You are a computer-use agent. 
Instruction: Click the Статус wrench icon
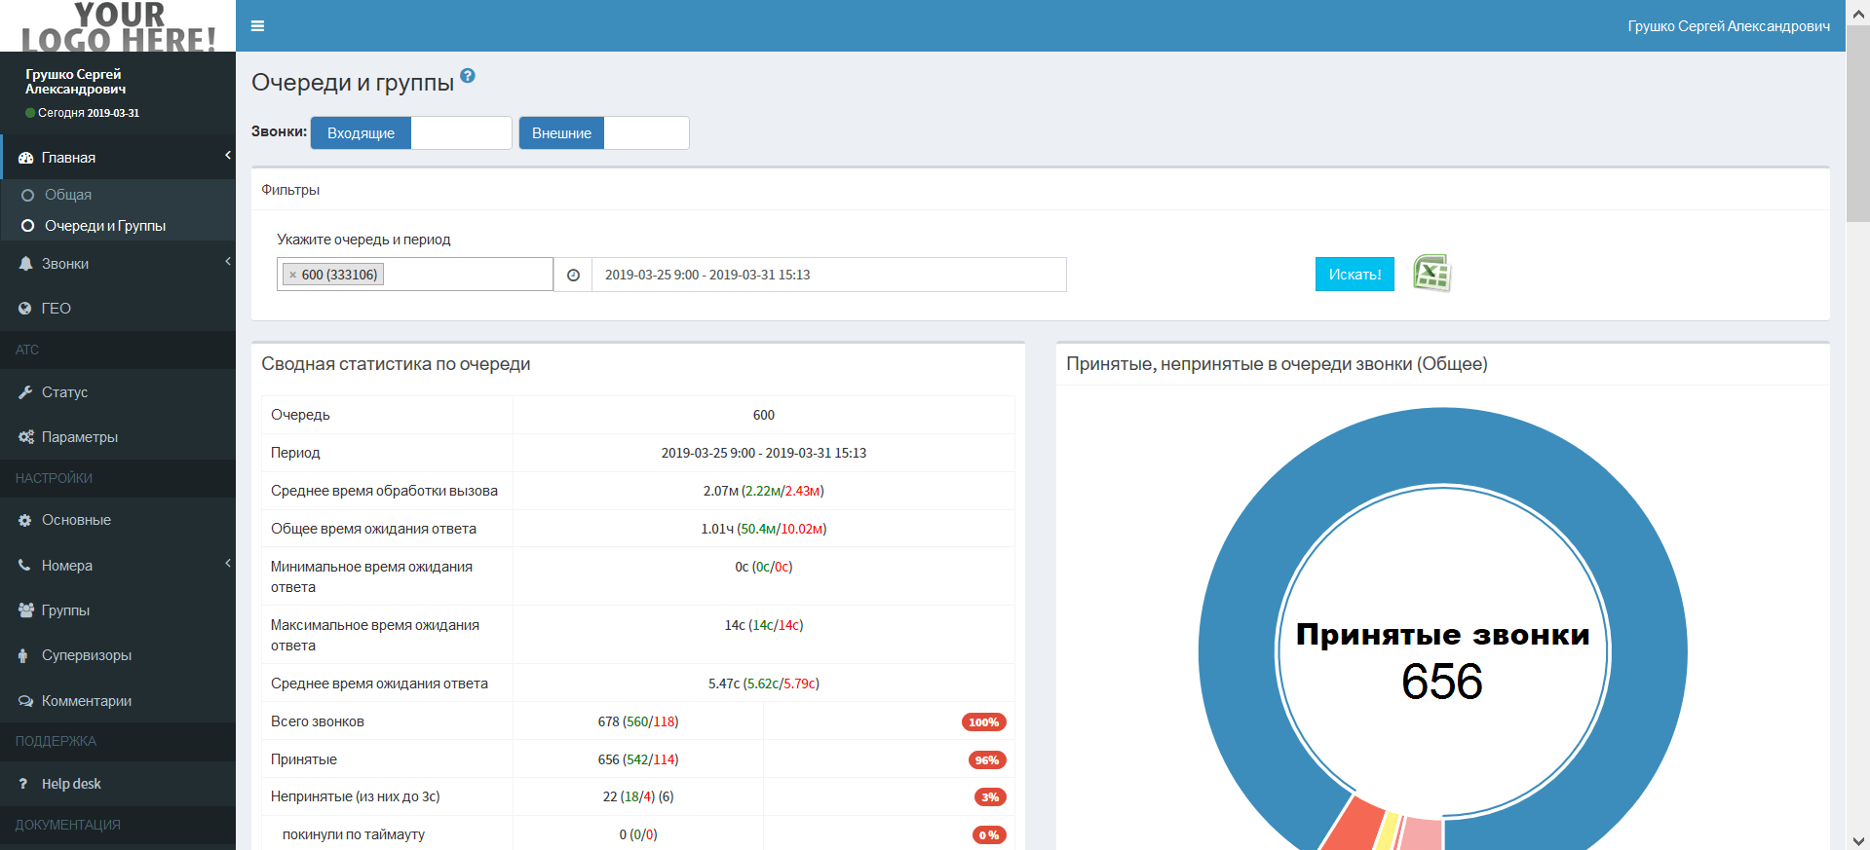point(25,392)
